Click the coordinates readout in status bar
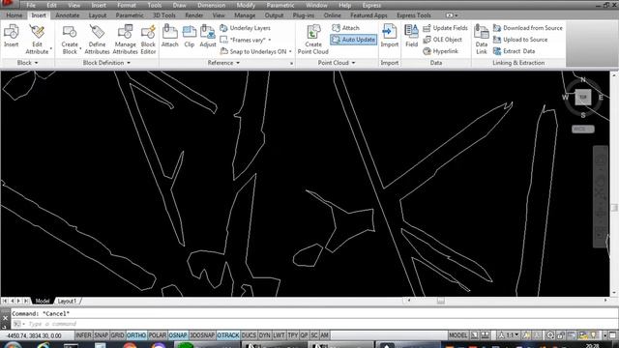This screenshot has height=348, width=619. click(x=35, y=335)
